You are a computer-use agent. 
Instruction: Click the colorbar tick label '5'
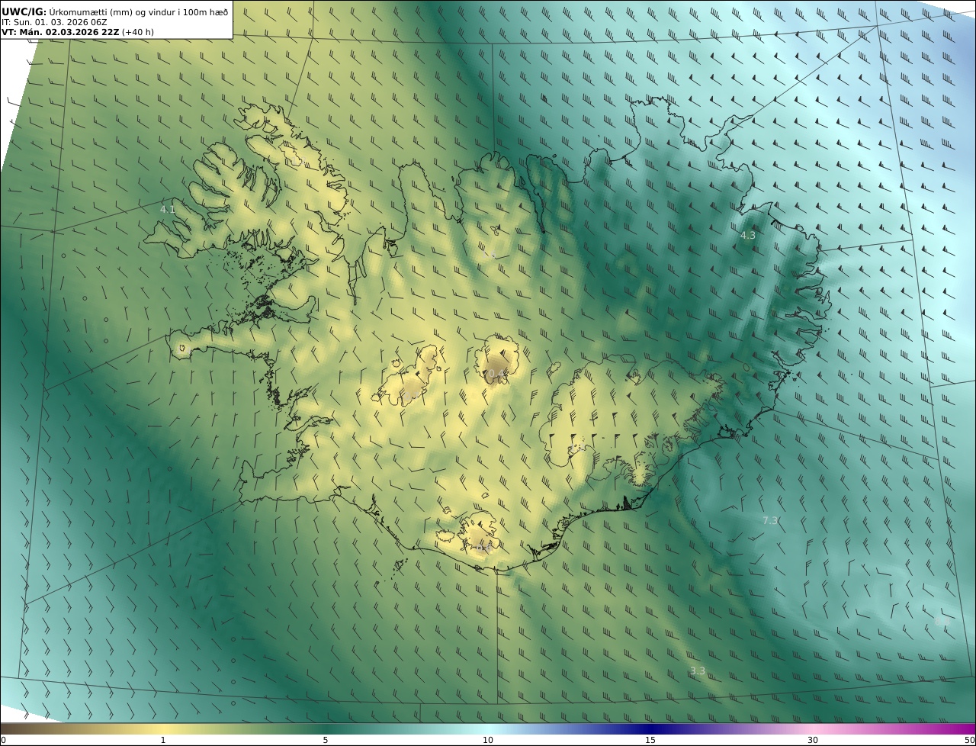click(326, 740)
